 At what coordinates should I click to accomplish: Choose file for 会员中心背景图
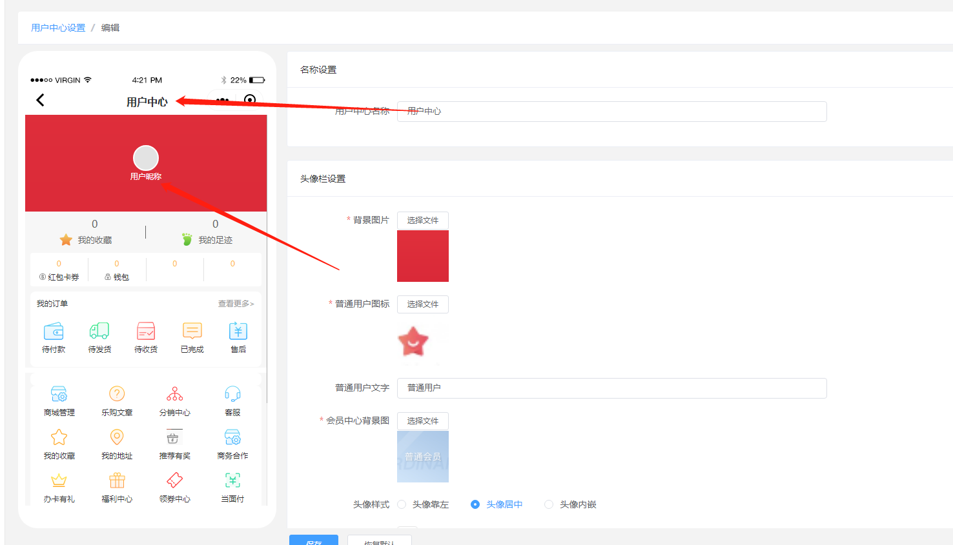[x=423, y=421]
